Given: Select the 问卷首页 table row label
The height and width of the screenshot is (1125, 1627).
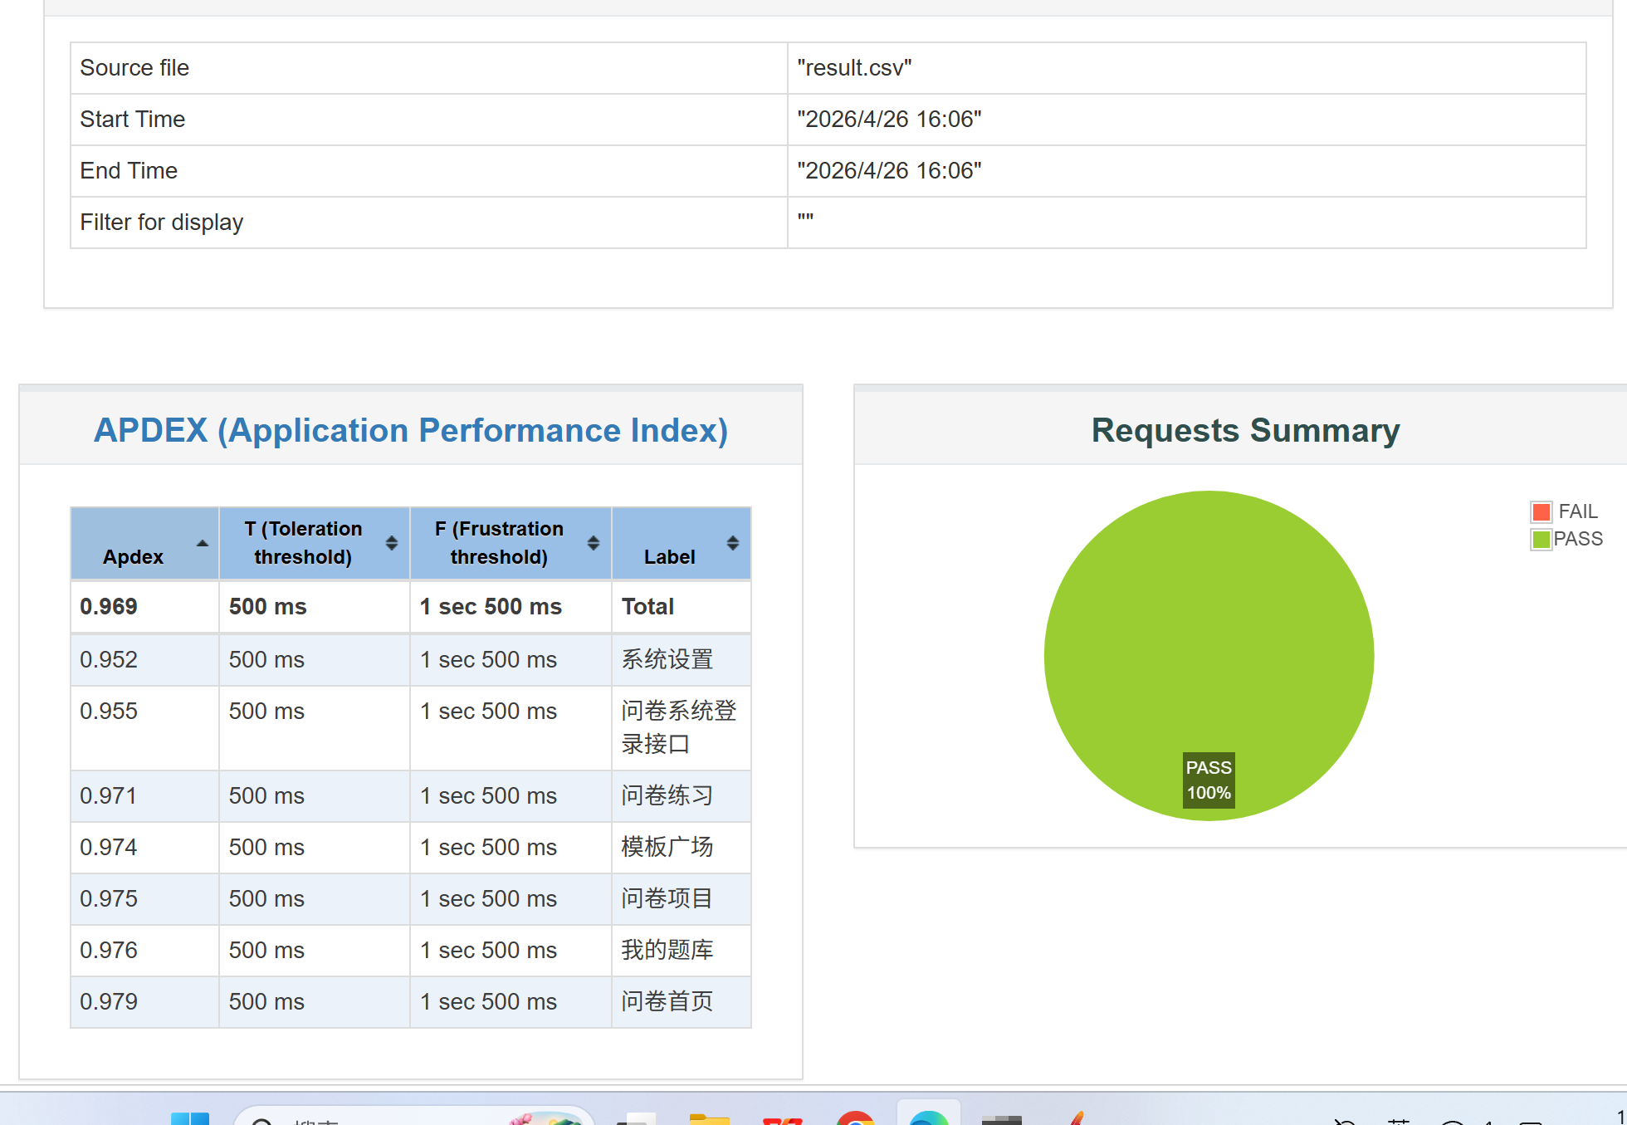Looking at the screenshot, I should [667, 1001].
